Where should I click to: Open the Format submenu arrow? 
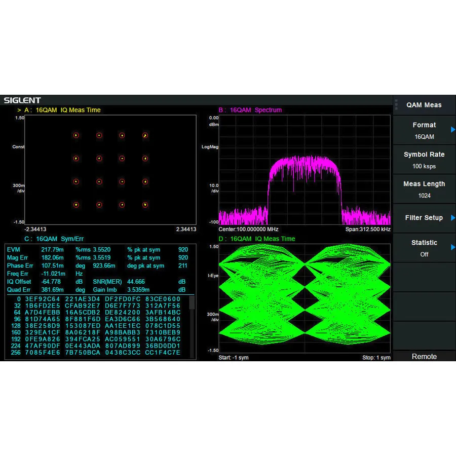tap(452, 130)
